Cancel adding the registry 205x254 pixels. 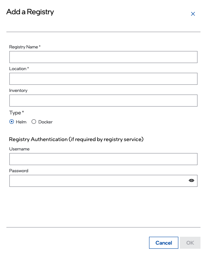(x=164, y=243)
